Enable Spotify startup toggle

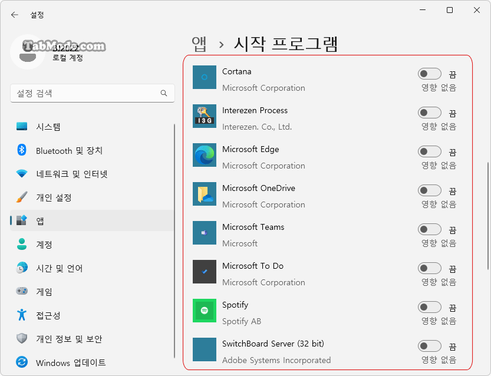click(429, 307)
